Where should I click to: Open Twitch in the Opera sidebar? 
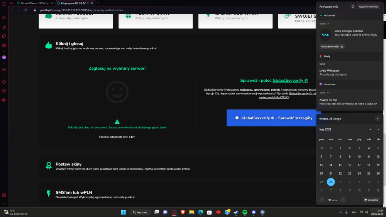click(4, 36)
